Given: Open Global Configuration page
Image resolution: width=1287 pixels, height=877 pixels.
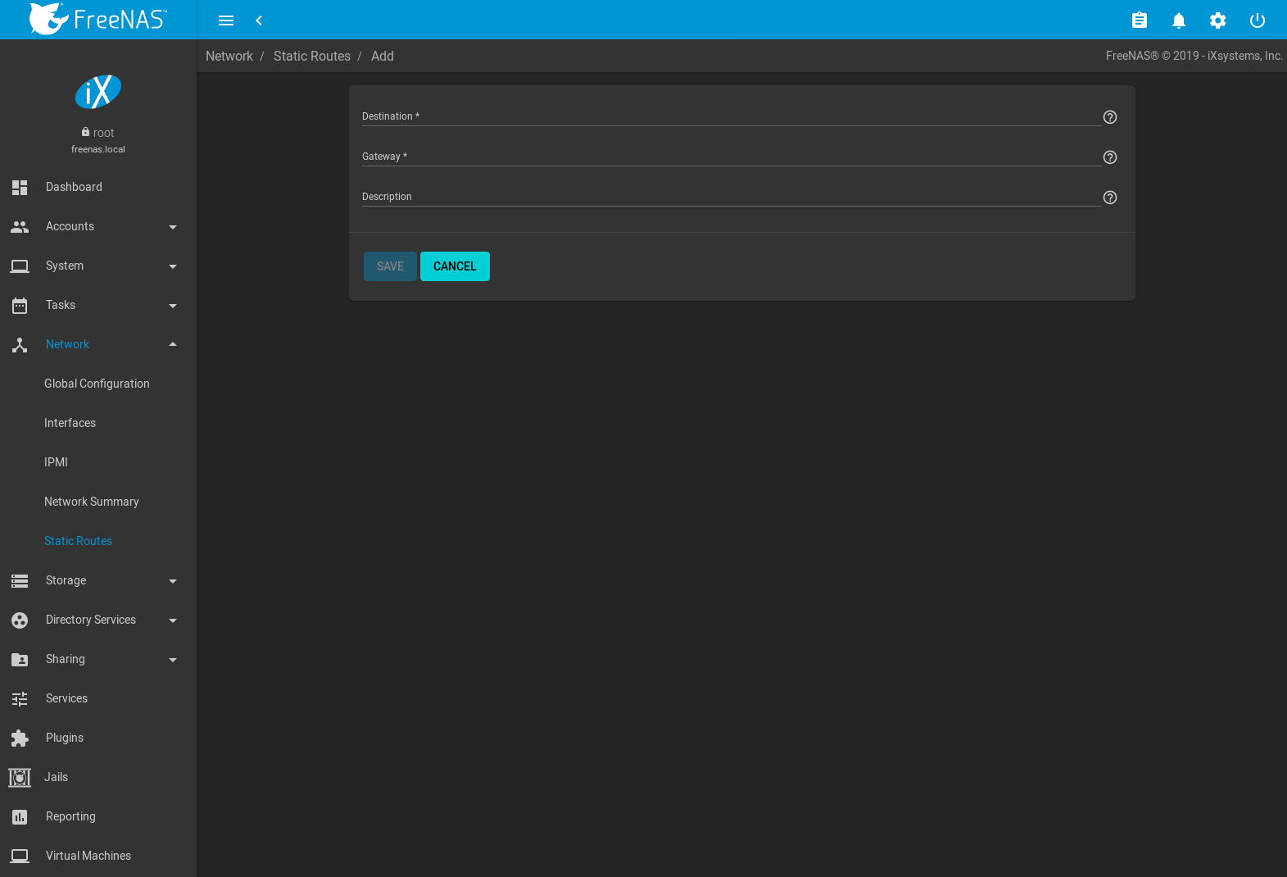Looking at the screenshot, I should point(97,384).
